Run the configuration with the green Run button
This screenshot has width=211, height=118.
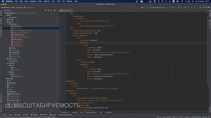(170, 7)
